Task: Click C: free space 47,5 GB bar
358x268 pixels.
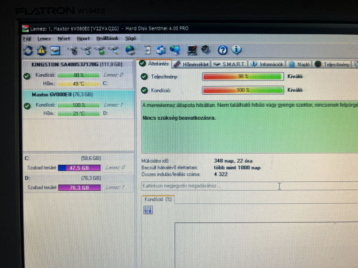Action: (79, 168)
